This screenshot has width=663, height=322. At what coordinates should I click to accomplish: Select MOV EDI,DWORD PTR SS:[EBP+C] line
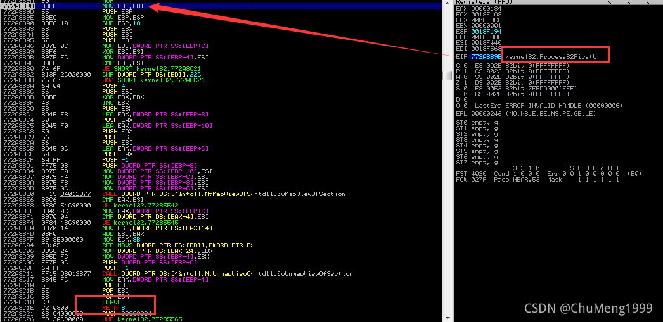155,45
